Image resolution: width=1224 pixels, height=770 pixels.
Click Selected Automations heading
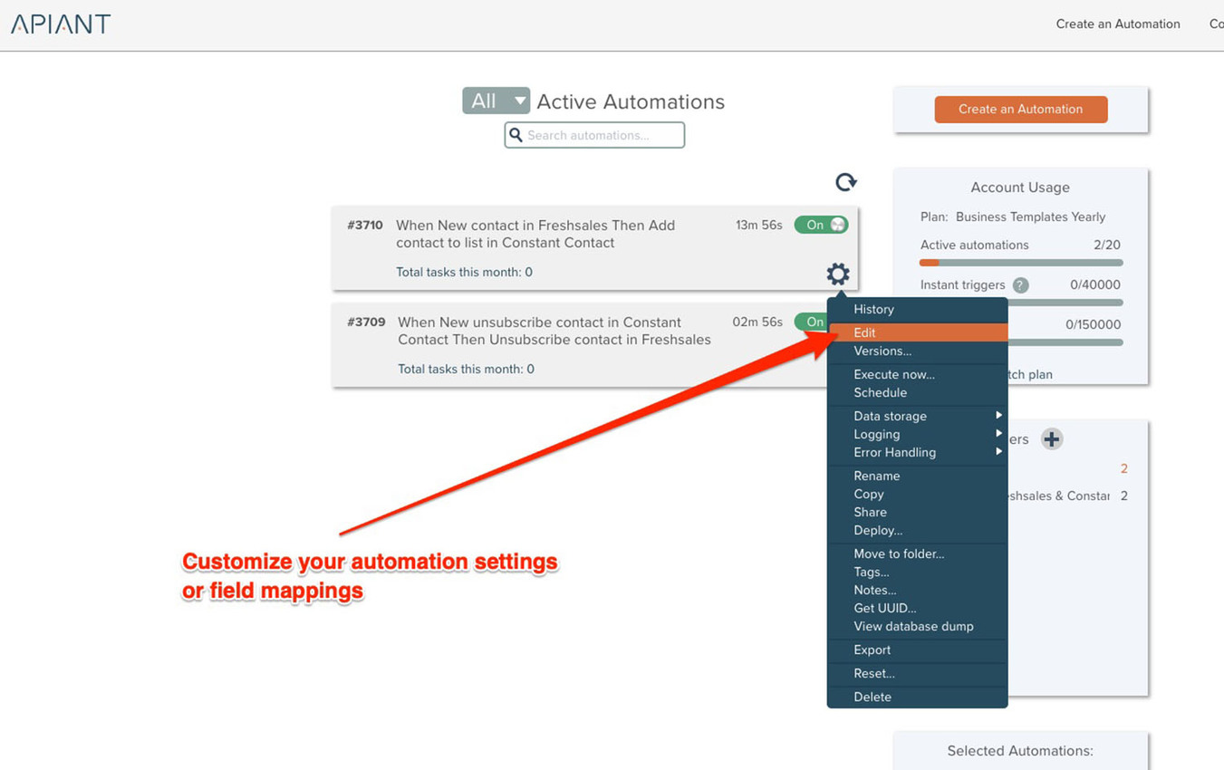pos(1020,750)
